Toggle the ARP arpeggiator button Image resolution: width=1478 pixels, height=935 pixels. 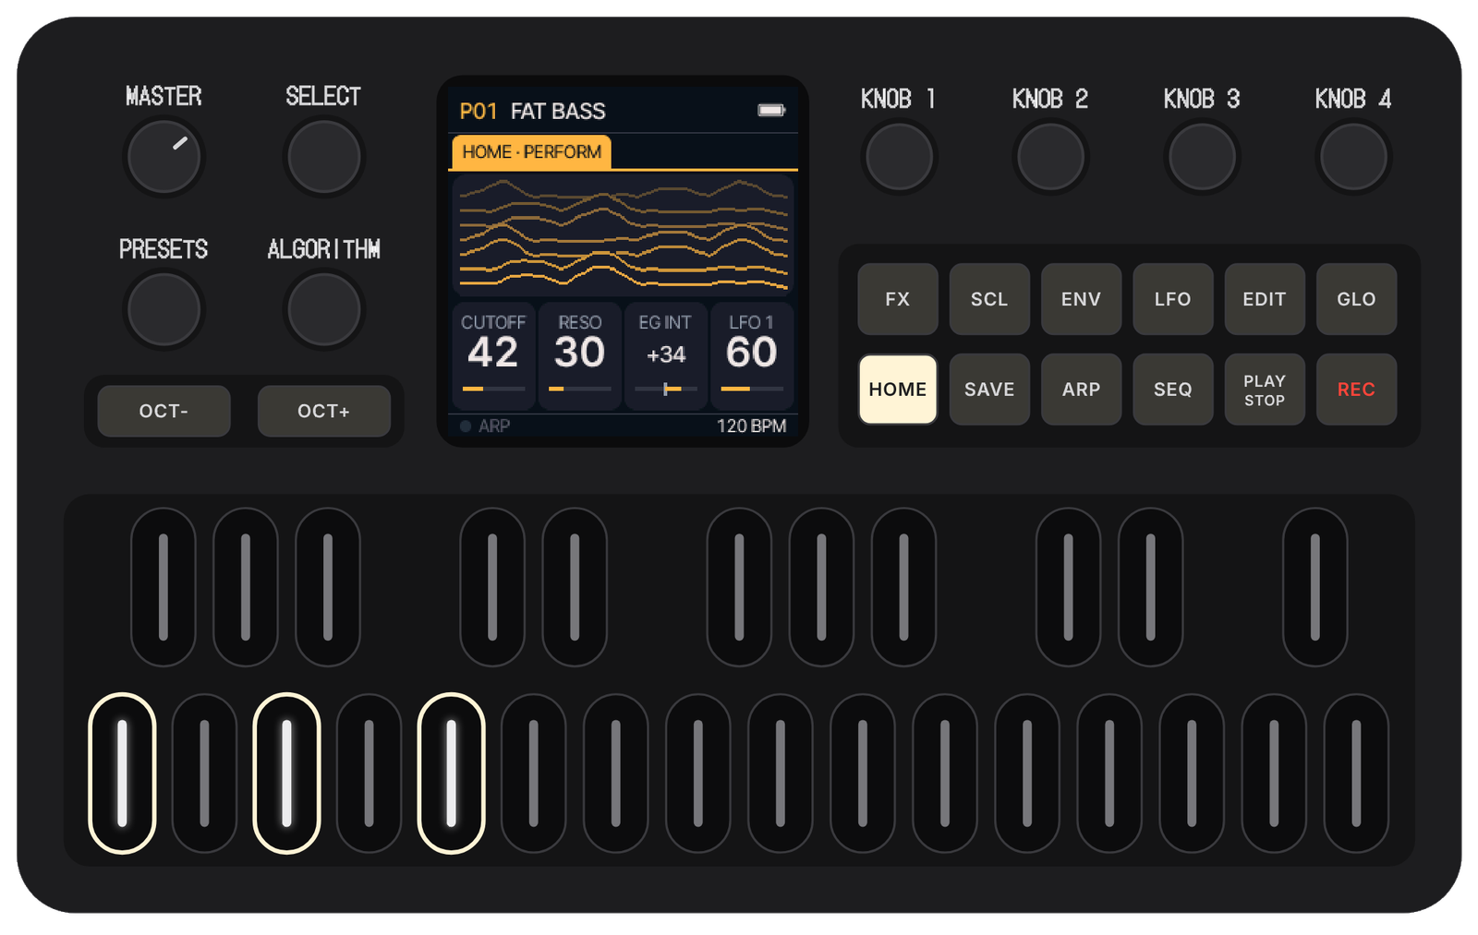[x=1081, y=390]
